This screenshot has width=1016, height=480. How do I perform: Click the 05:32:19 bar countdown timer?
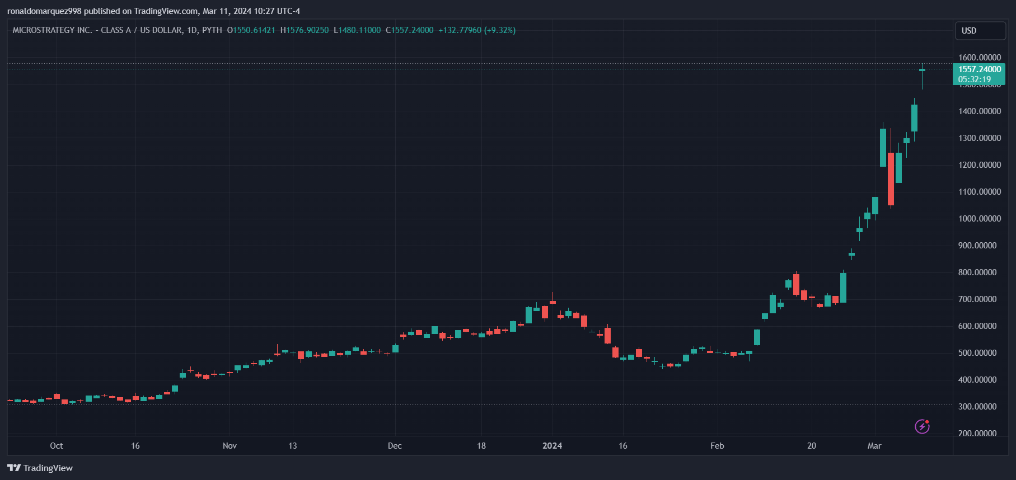click(975, 79)
